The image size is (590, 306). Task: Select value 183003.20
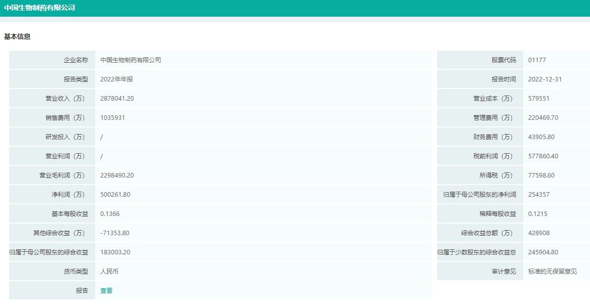pyautogui.click(x=115, y=252)
